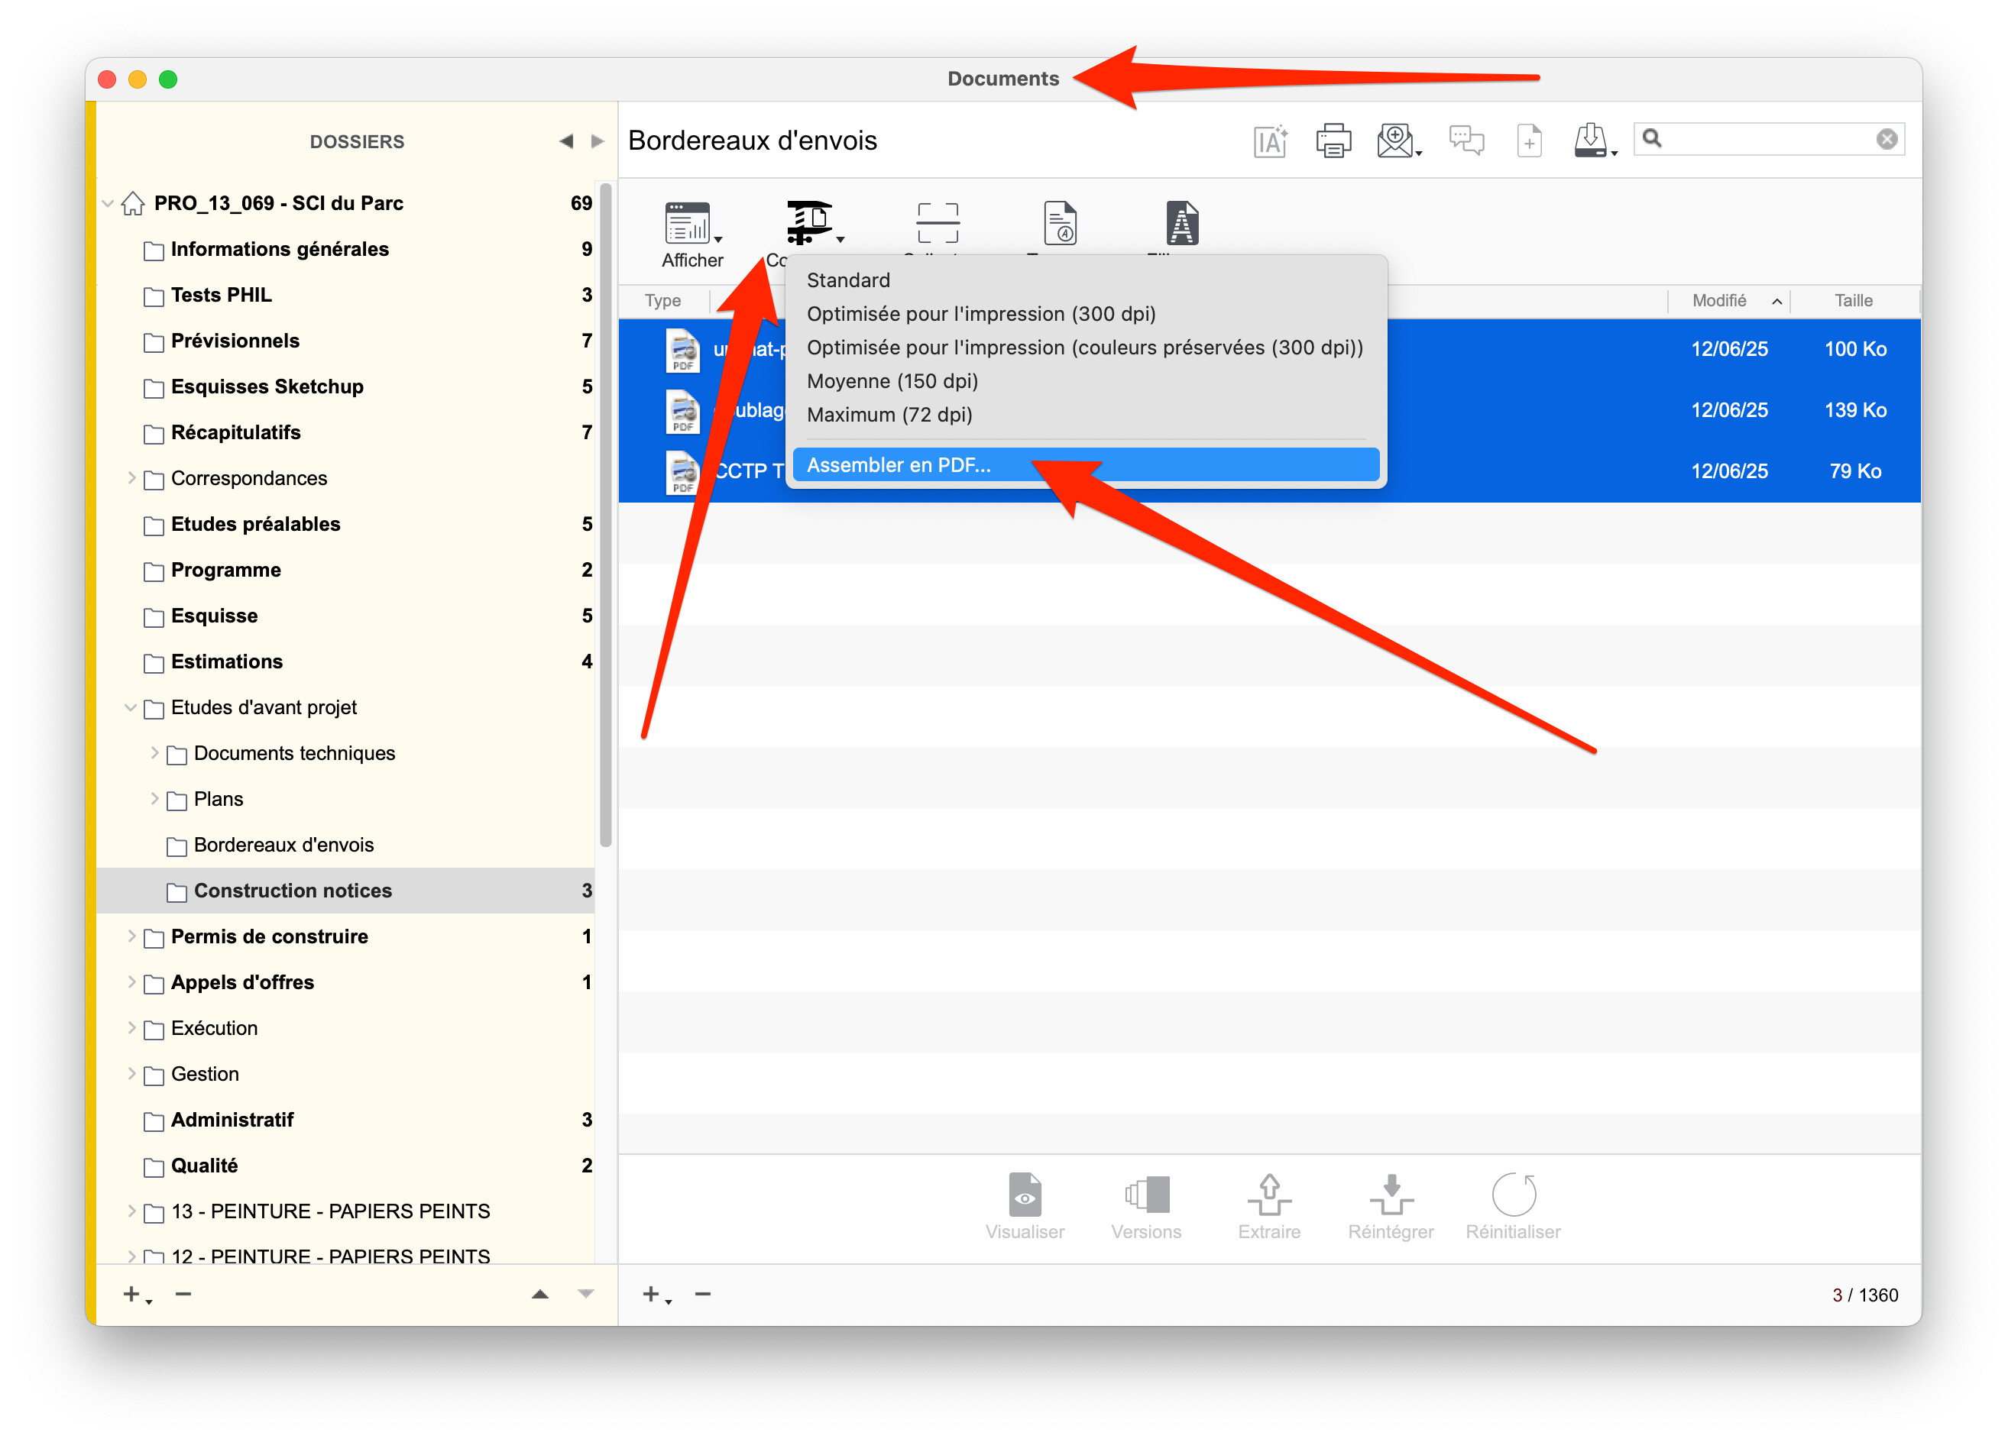Click the new document plus icon
Screen dimensions: 2008x1439
[x=1529, y=141]
